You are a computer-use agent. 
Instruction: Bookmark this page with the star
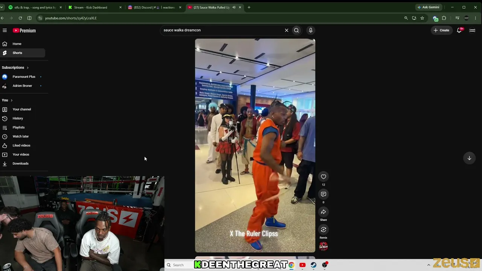[x=422, y=18]
